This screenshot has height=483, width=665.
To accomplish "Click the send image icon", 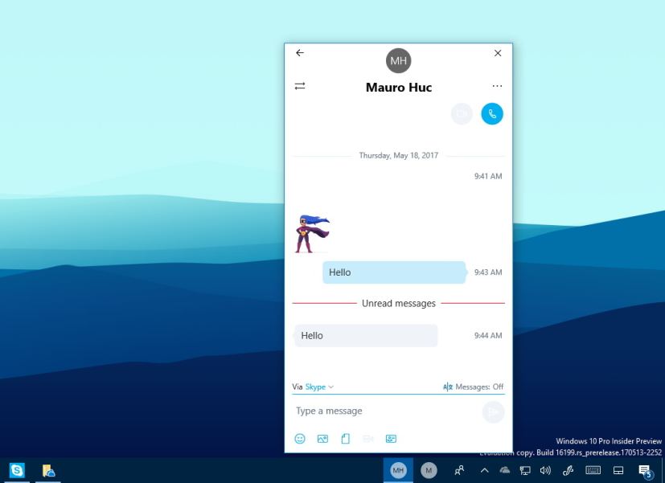I will tap(322, 439).
